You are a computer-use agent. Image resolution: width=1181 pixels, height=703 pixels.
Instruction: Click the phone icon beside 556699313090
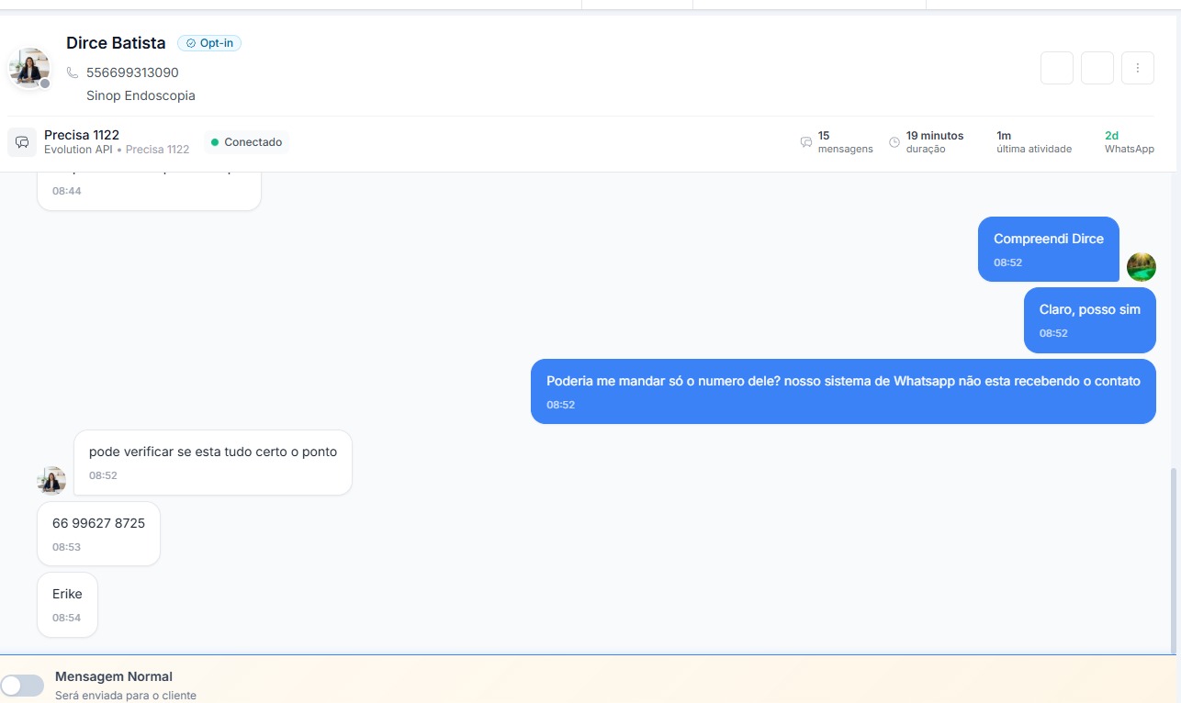tap(73, 73)
